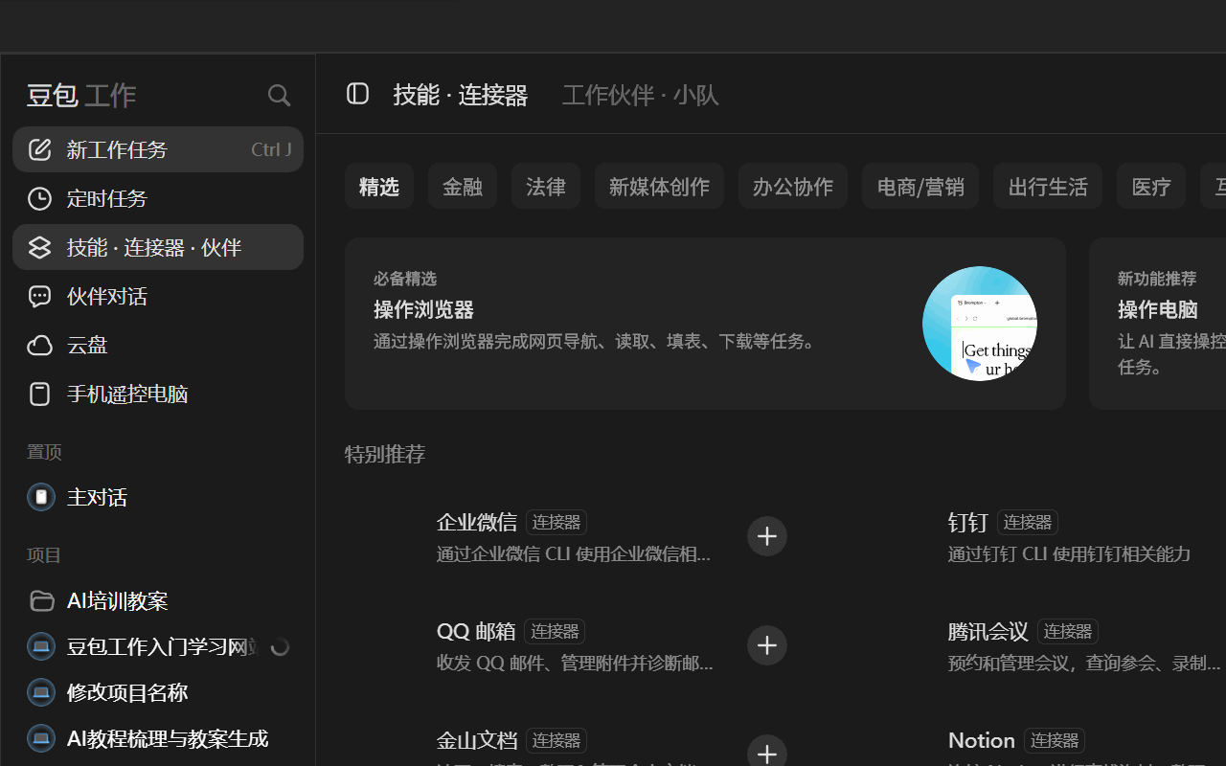Click the 置顶 section label

tap(44, 452)
